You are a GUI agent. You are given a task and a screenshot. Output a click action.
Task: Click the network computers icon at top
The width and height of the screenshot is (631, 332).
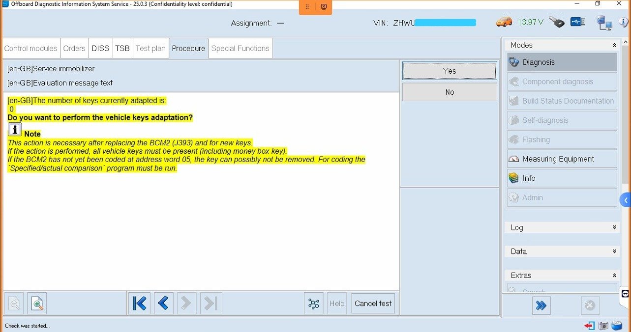tap(604, 23)
